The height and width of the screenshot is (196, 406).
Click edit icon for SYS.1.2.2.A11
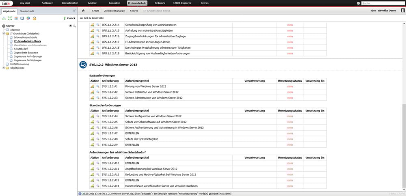pos(92,169)
